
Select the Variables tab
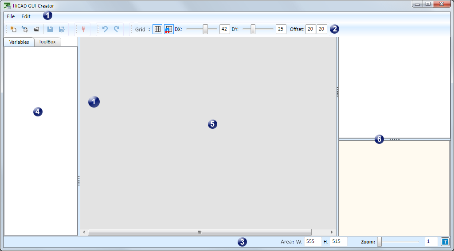point(19,42)
